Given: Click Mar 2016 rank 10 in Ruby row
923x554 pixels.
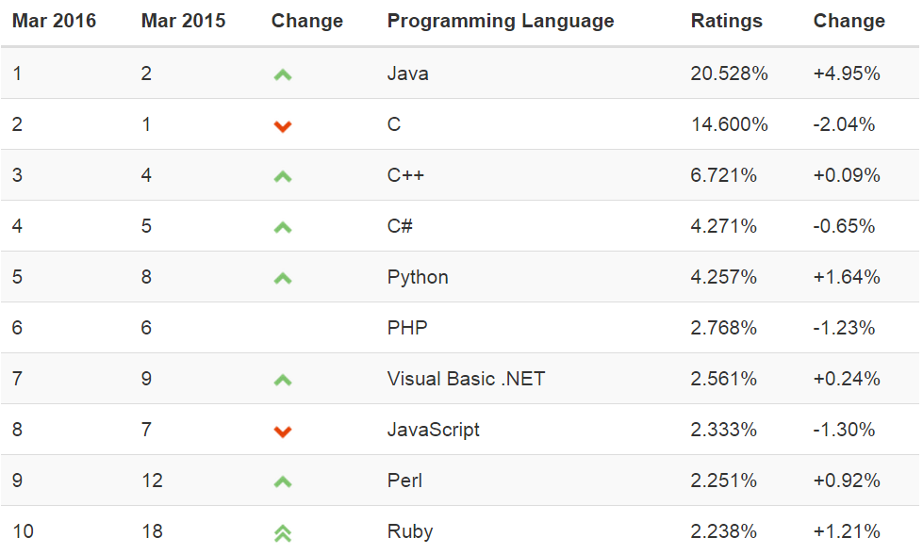Looking at the screenshot, I should pos(23,531).
